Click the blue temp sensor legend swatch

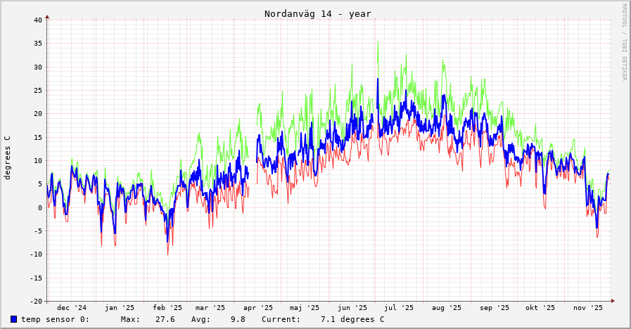13,319
